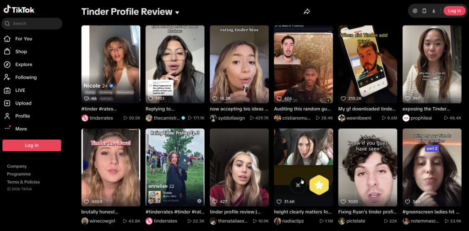The image size is (469, 231).
Task: Open the syddollasign username link
Action: (231, 118)
